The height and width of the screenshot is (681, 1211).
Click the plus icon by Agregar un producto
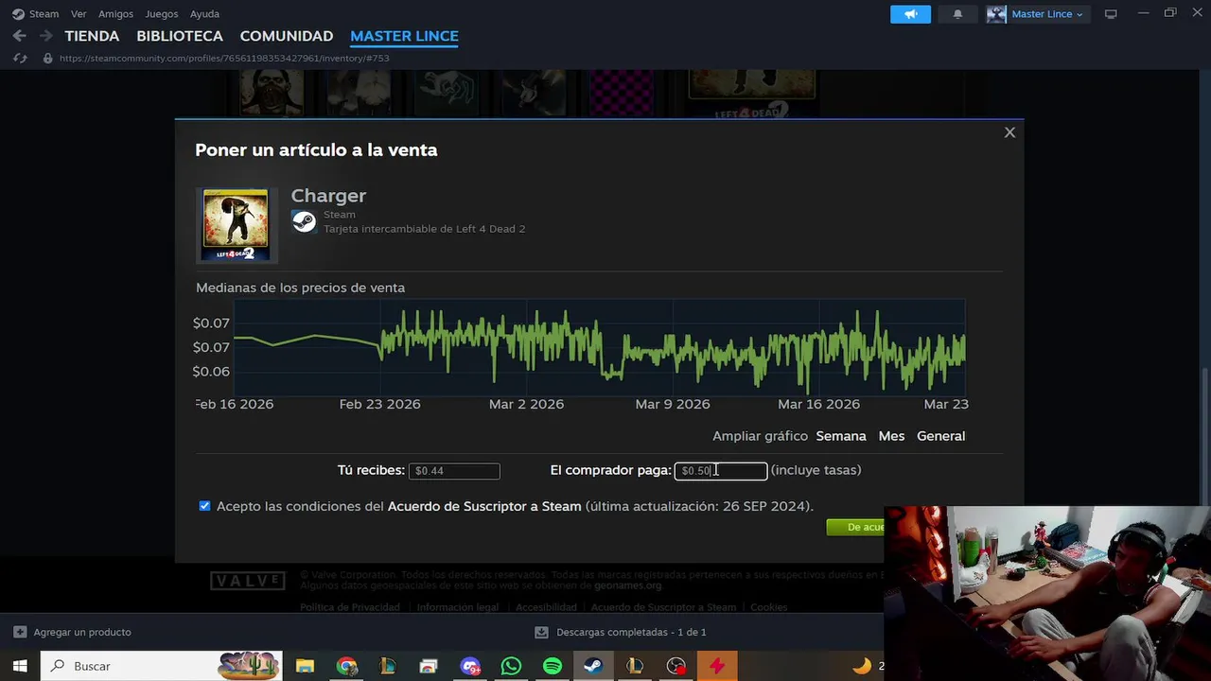[20, 632]
